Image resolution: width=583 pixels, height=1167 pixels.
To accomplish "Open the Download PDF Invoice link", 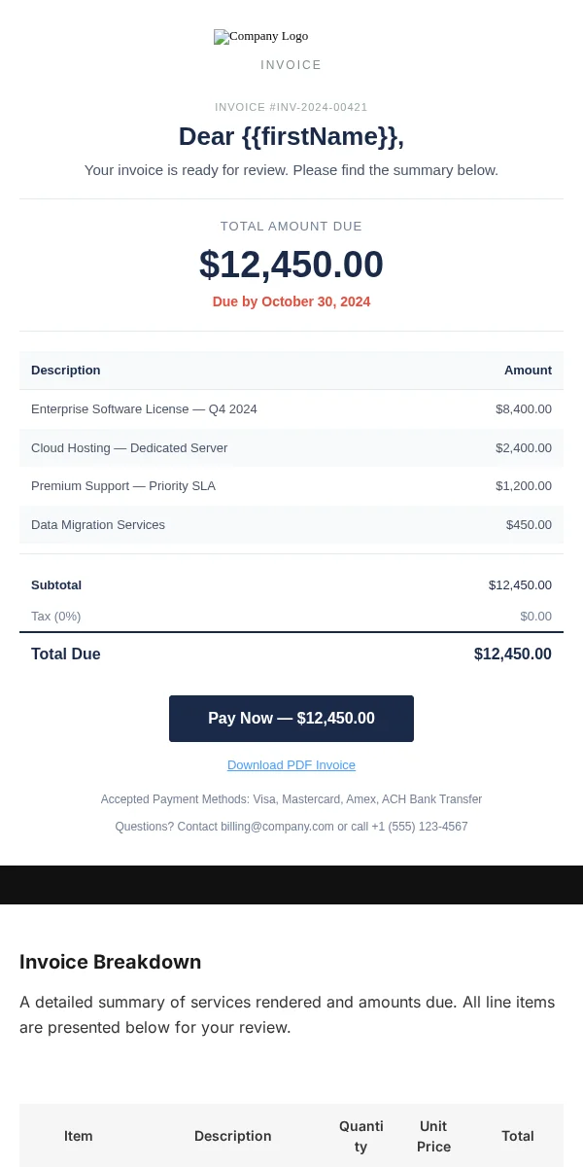I will (x=291, y=765).
